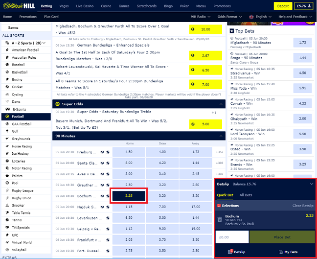Click the stake input field £0.00
This screenshot has width=317, height=259.
click(232, 237)
